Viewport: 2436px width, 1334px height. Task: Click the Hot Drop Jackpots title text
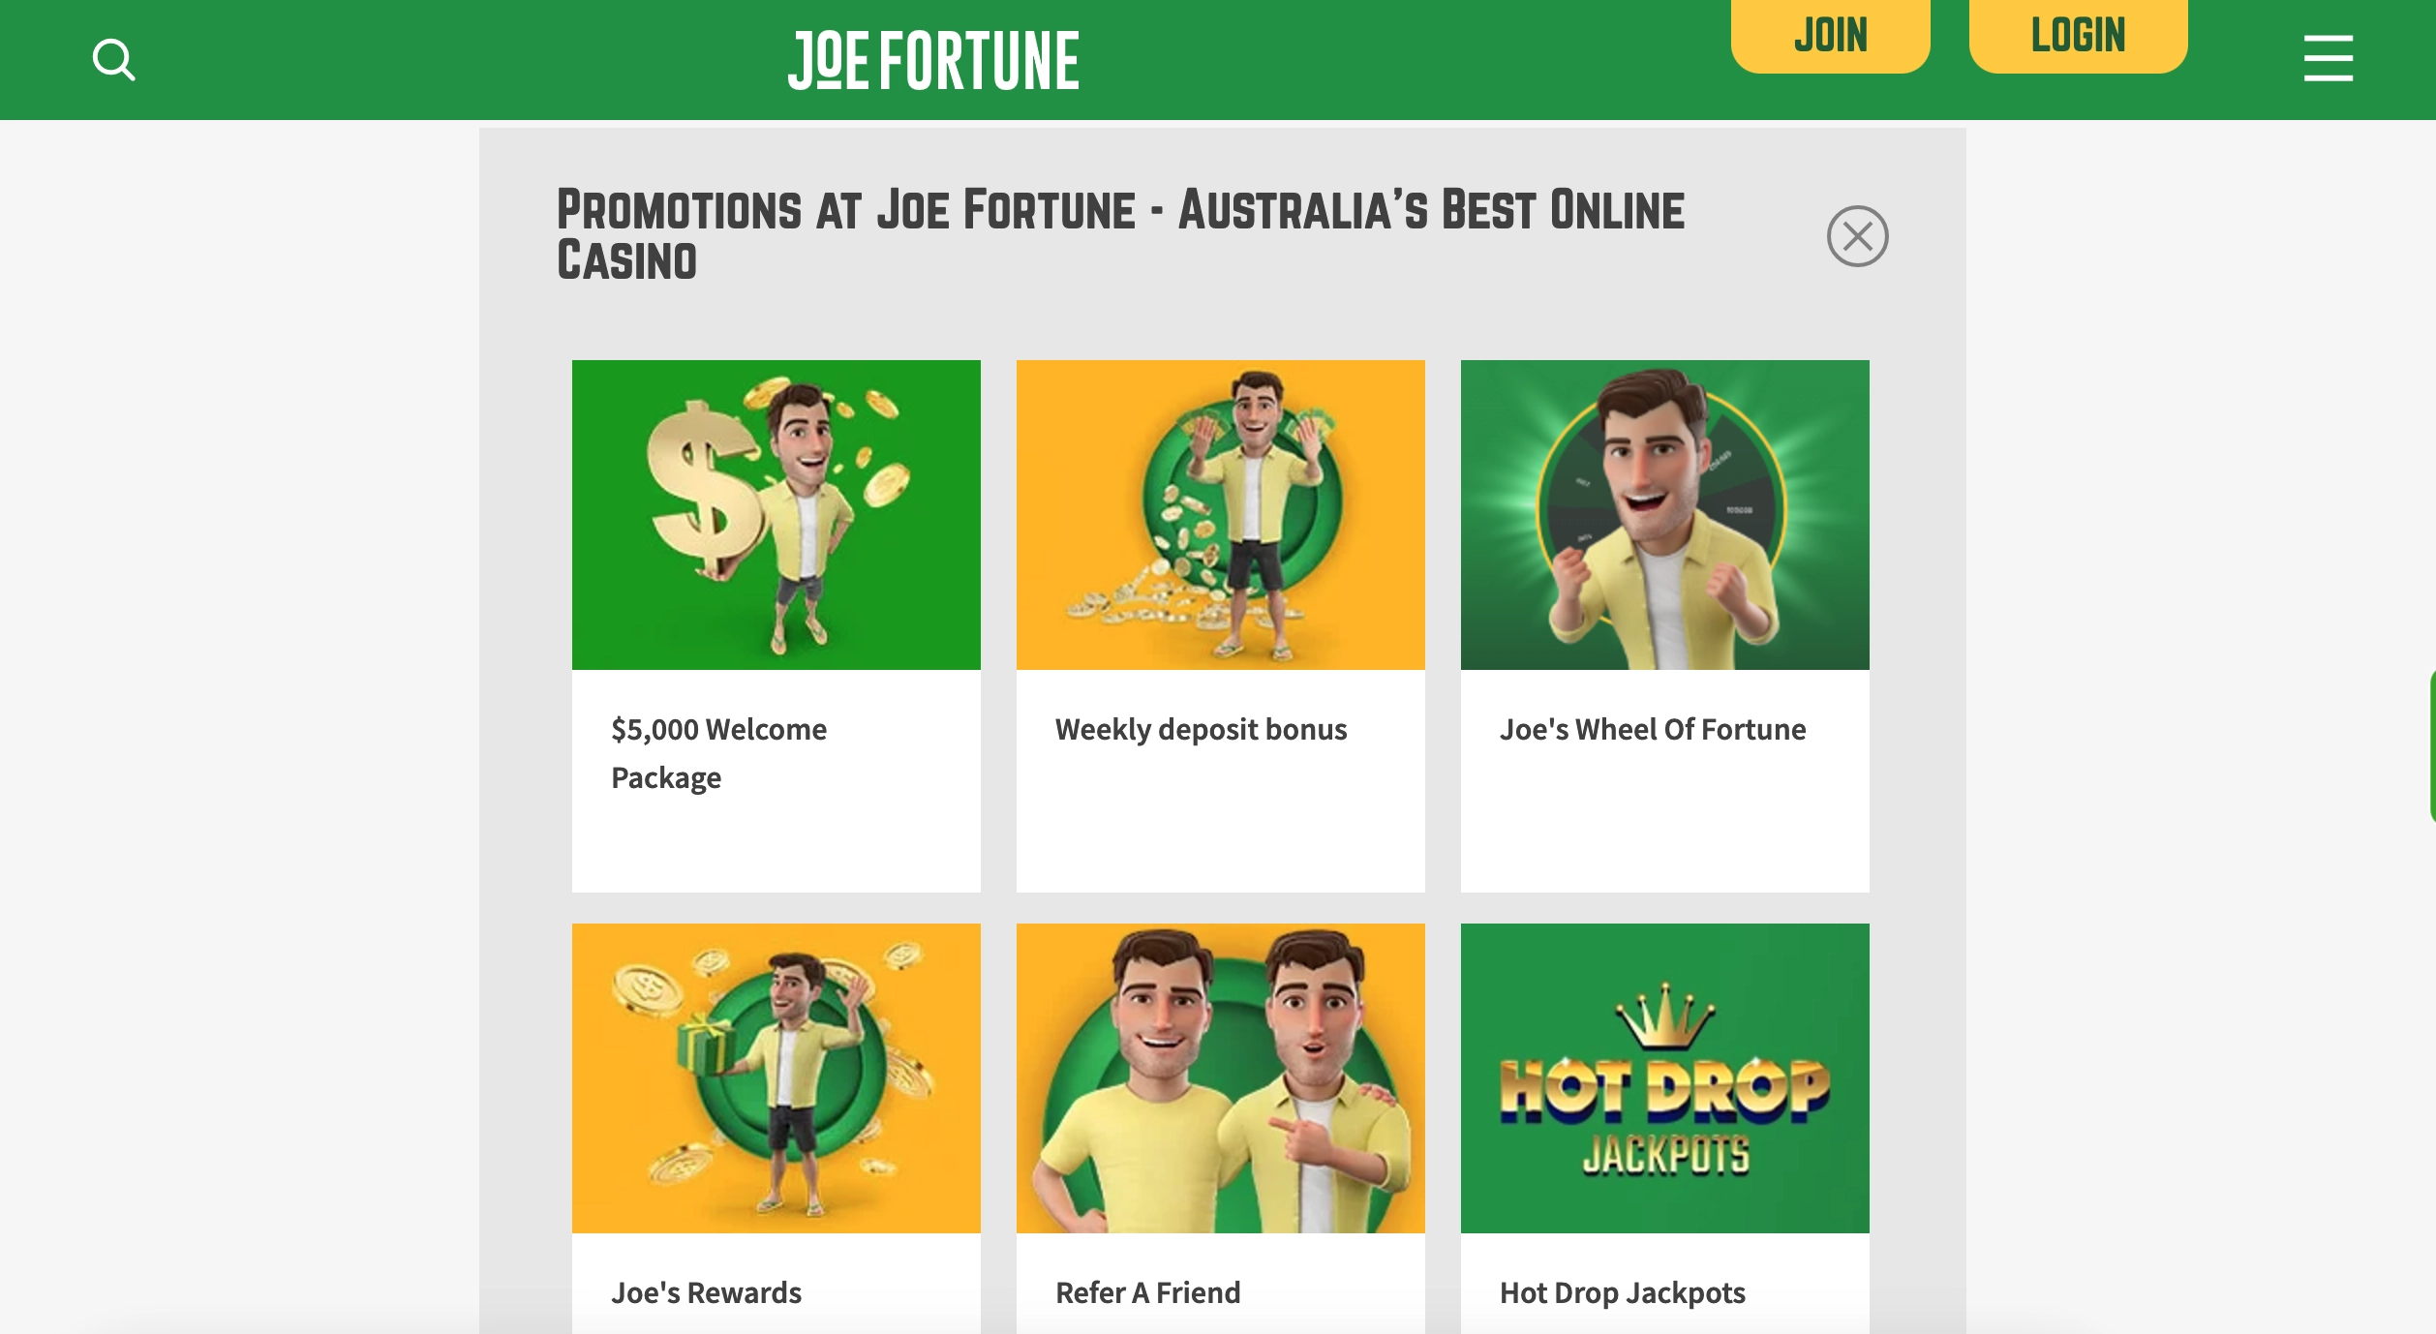[1622, 1292]
